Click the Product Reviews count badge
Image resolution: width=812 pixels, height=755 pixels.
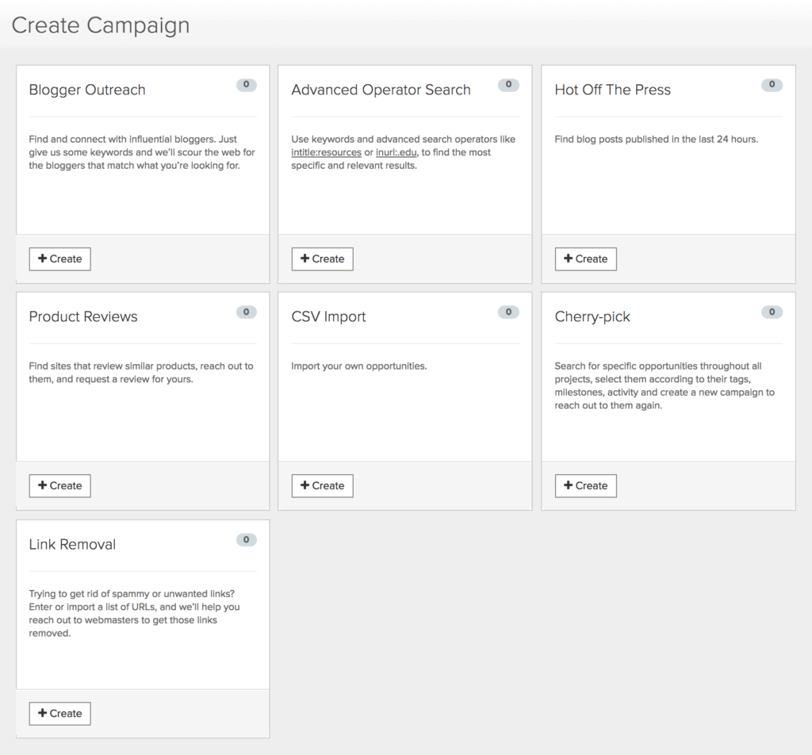(246, 312)
